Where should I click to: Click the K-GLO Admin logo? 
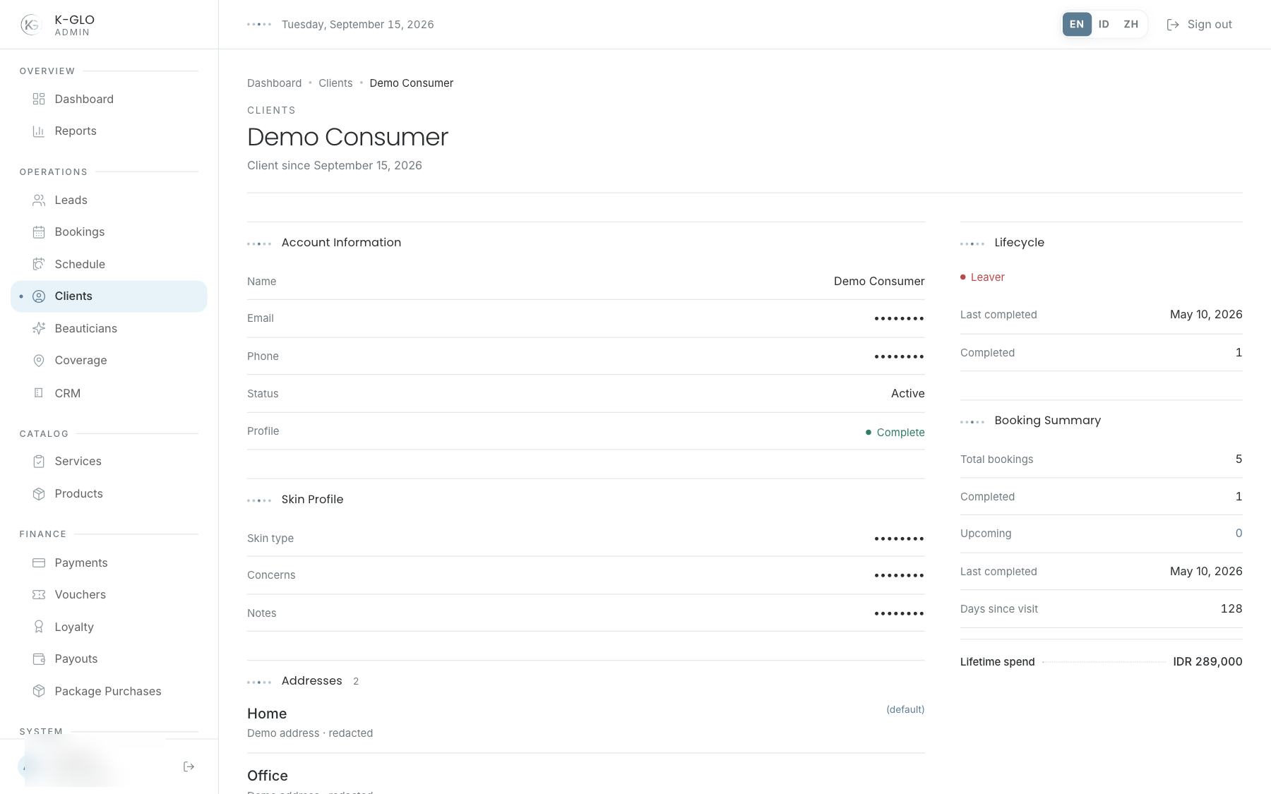pyautogui.click(x=58, y=25)
